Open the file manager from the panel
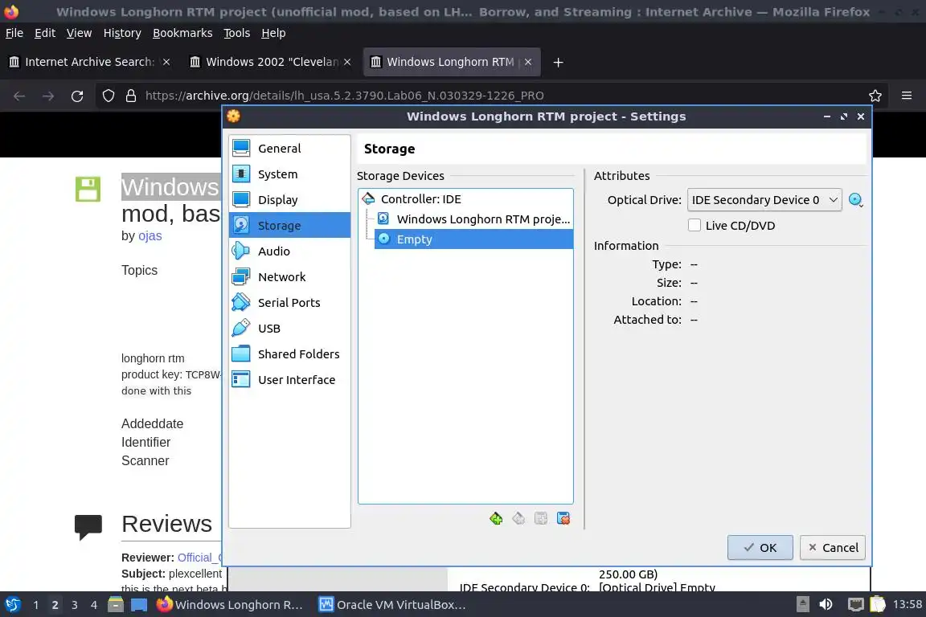The height and width of the screenshot is (617, 926). [116, 604]
